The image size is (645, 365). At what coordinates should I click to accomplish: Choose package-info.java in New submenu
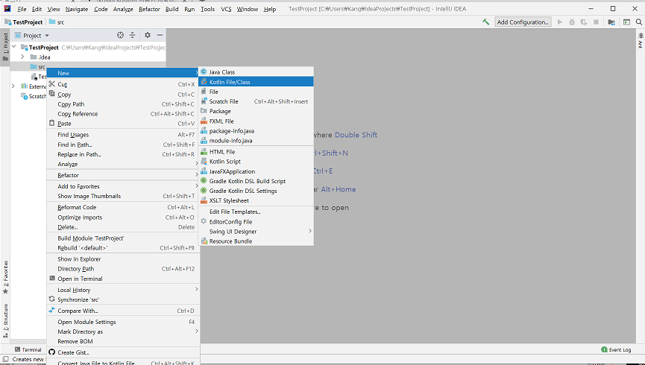pyautogui.click(x=256, y=130)
